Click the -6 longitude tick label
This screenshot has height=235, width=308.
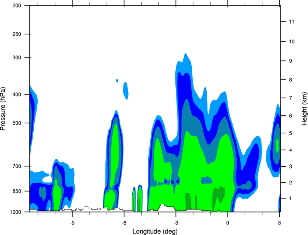(x=124, y=223)
